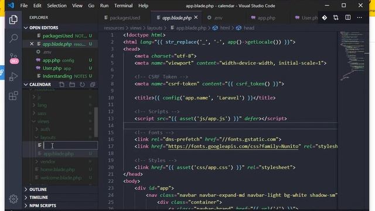Select app.blade.php in the file tree
Image resolution: width=375 pixels, height=211 pixels.
click(x=59, y=154)
